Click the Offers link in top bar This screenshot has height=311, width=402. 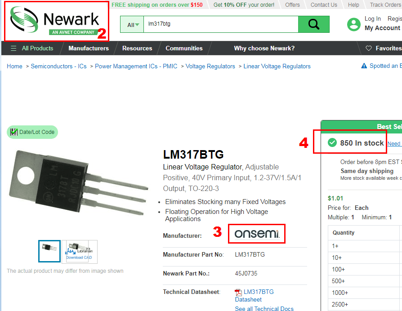(x=292, y=5)
